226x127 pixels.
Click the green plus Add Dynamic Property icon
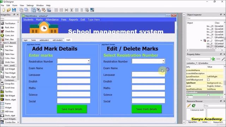[213, 59]
